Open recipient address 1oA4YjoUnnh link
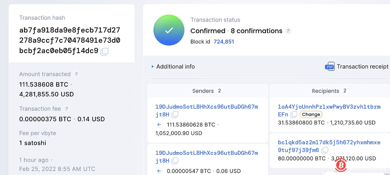 click(x=329, y=107)
